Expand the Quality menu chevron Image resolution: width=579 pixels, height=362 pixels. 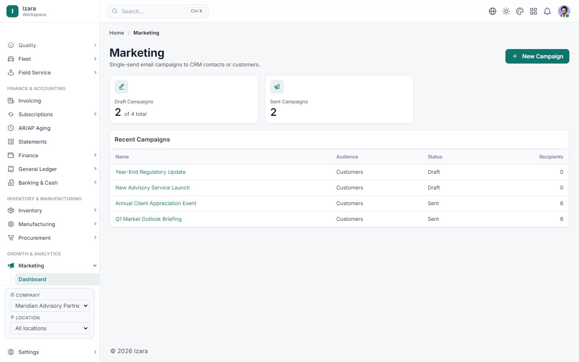95,45
